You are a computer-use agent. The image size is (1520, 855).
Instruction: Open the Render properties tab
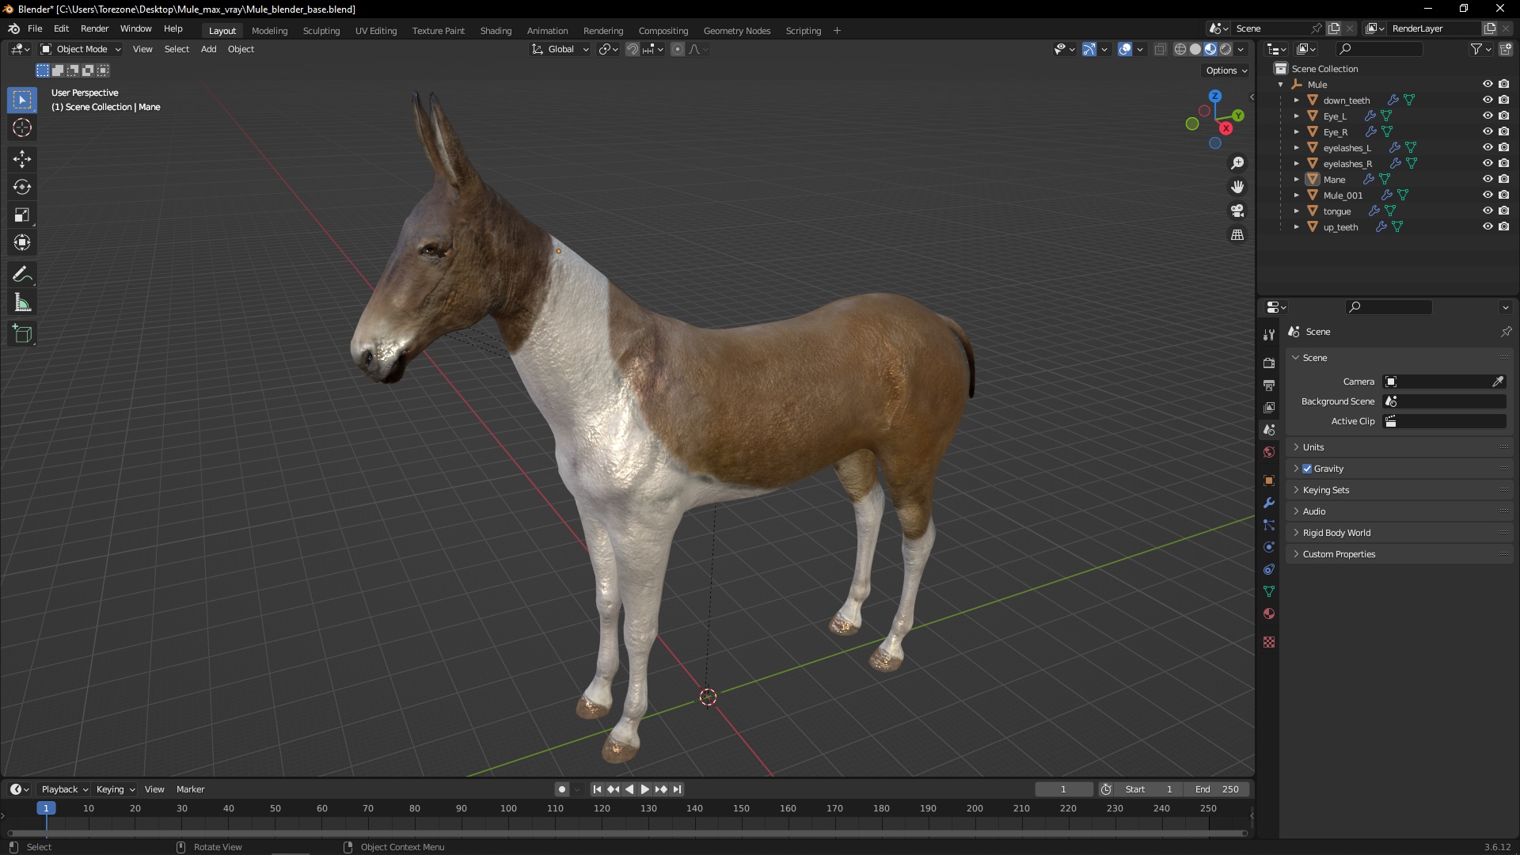[1269, 363]
